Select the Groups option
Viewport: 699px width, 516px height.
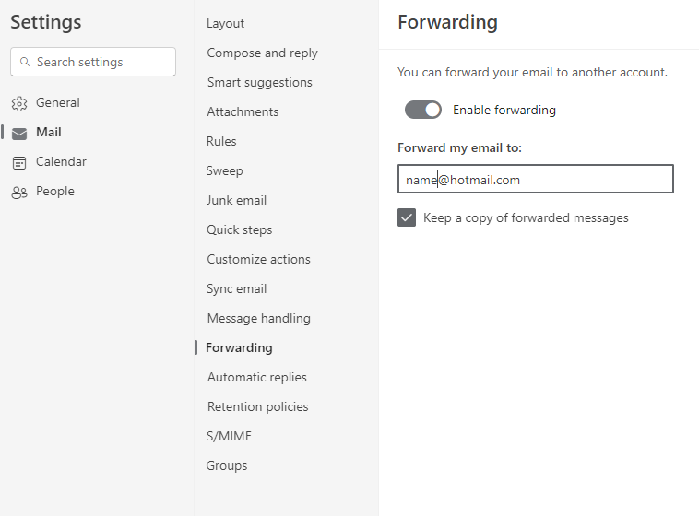(227, 465)
